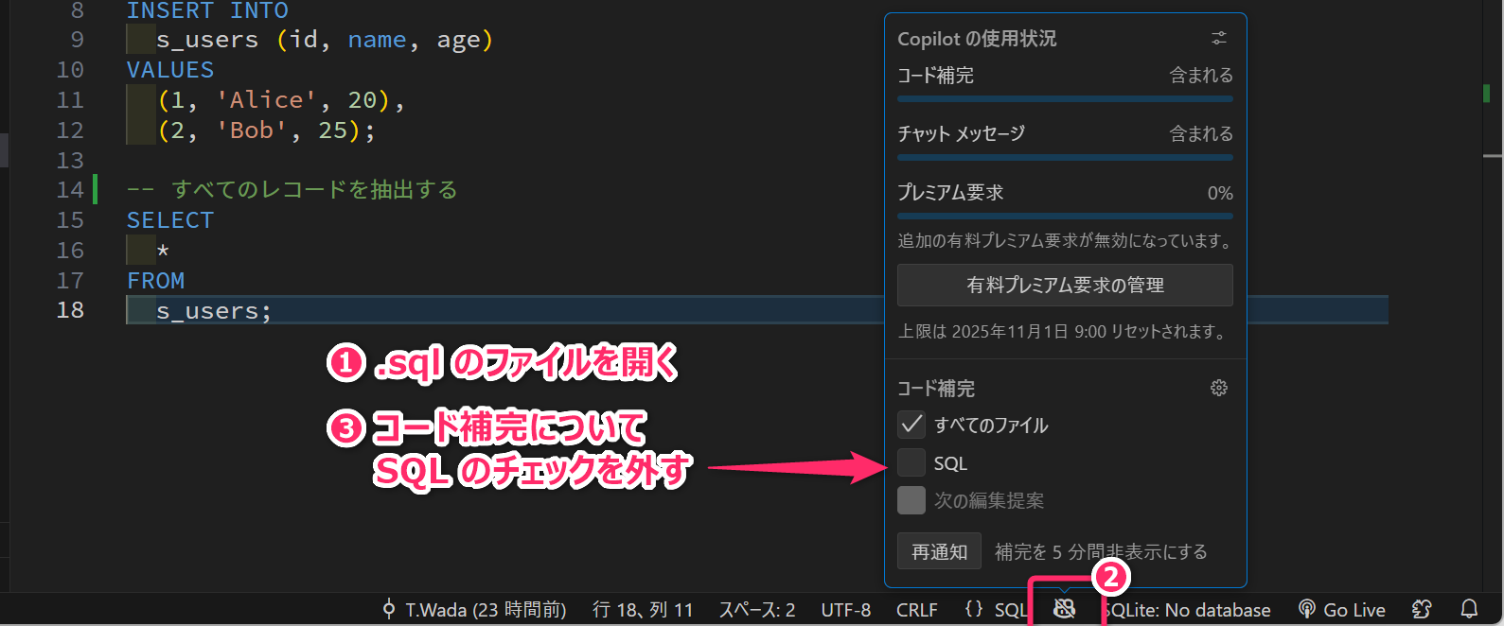Click the Go Live broadcast icon
Image resolution: width=1504 pixels, height=626 pixels.
pyautogui.click(x=1307, y=609)
